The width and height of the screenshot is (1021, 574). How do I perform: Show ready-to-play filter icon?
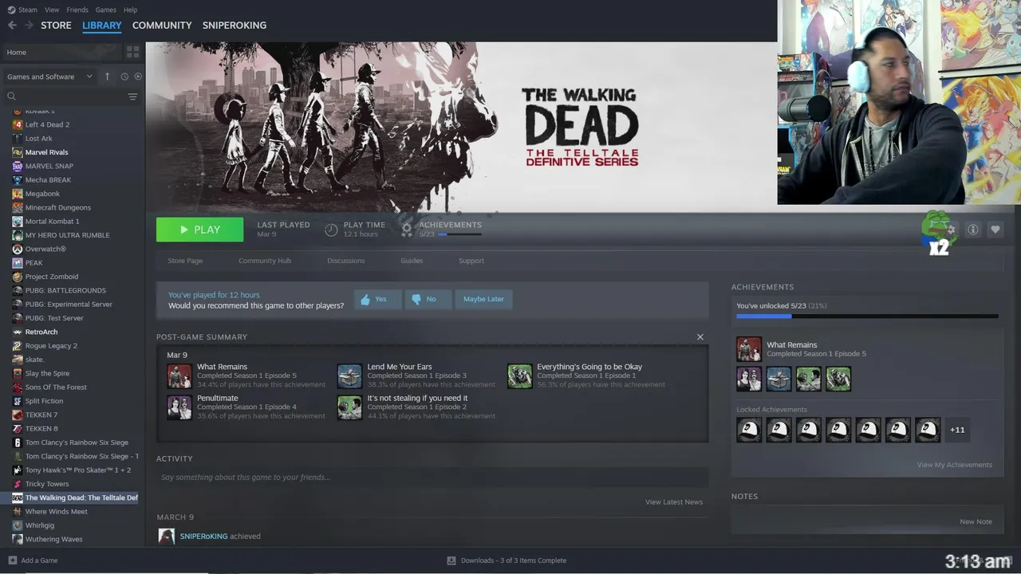pos(138,77)
